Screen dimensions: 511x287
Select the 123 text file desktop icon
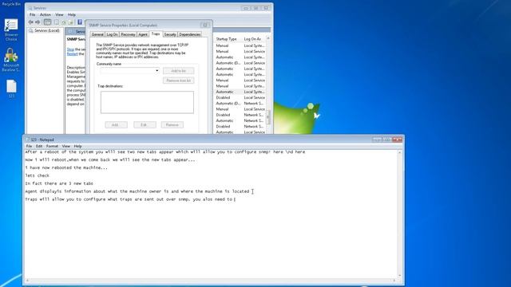pyautogui.click(x=11, y=88)
